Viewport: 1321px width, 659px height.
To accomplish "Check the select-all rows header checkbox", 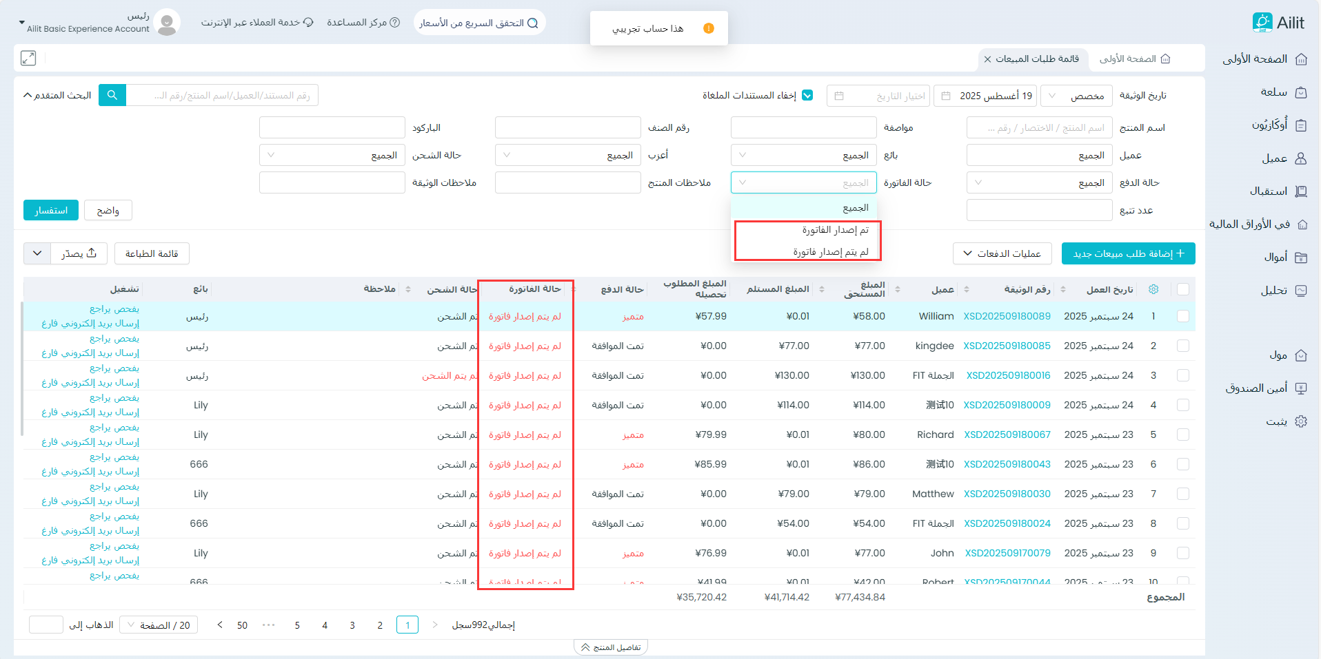I will point(1183,289).
